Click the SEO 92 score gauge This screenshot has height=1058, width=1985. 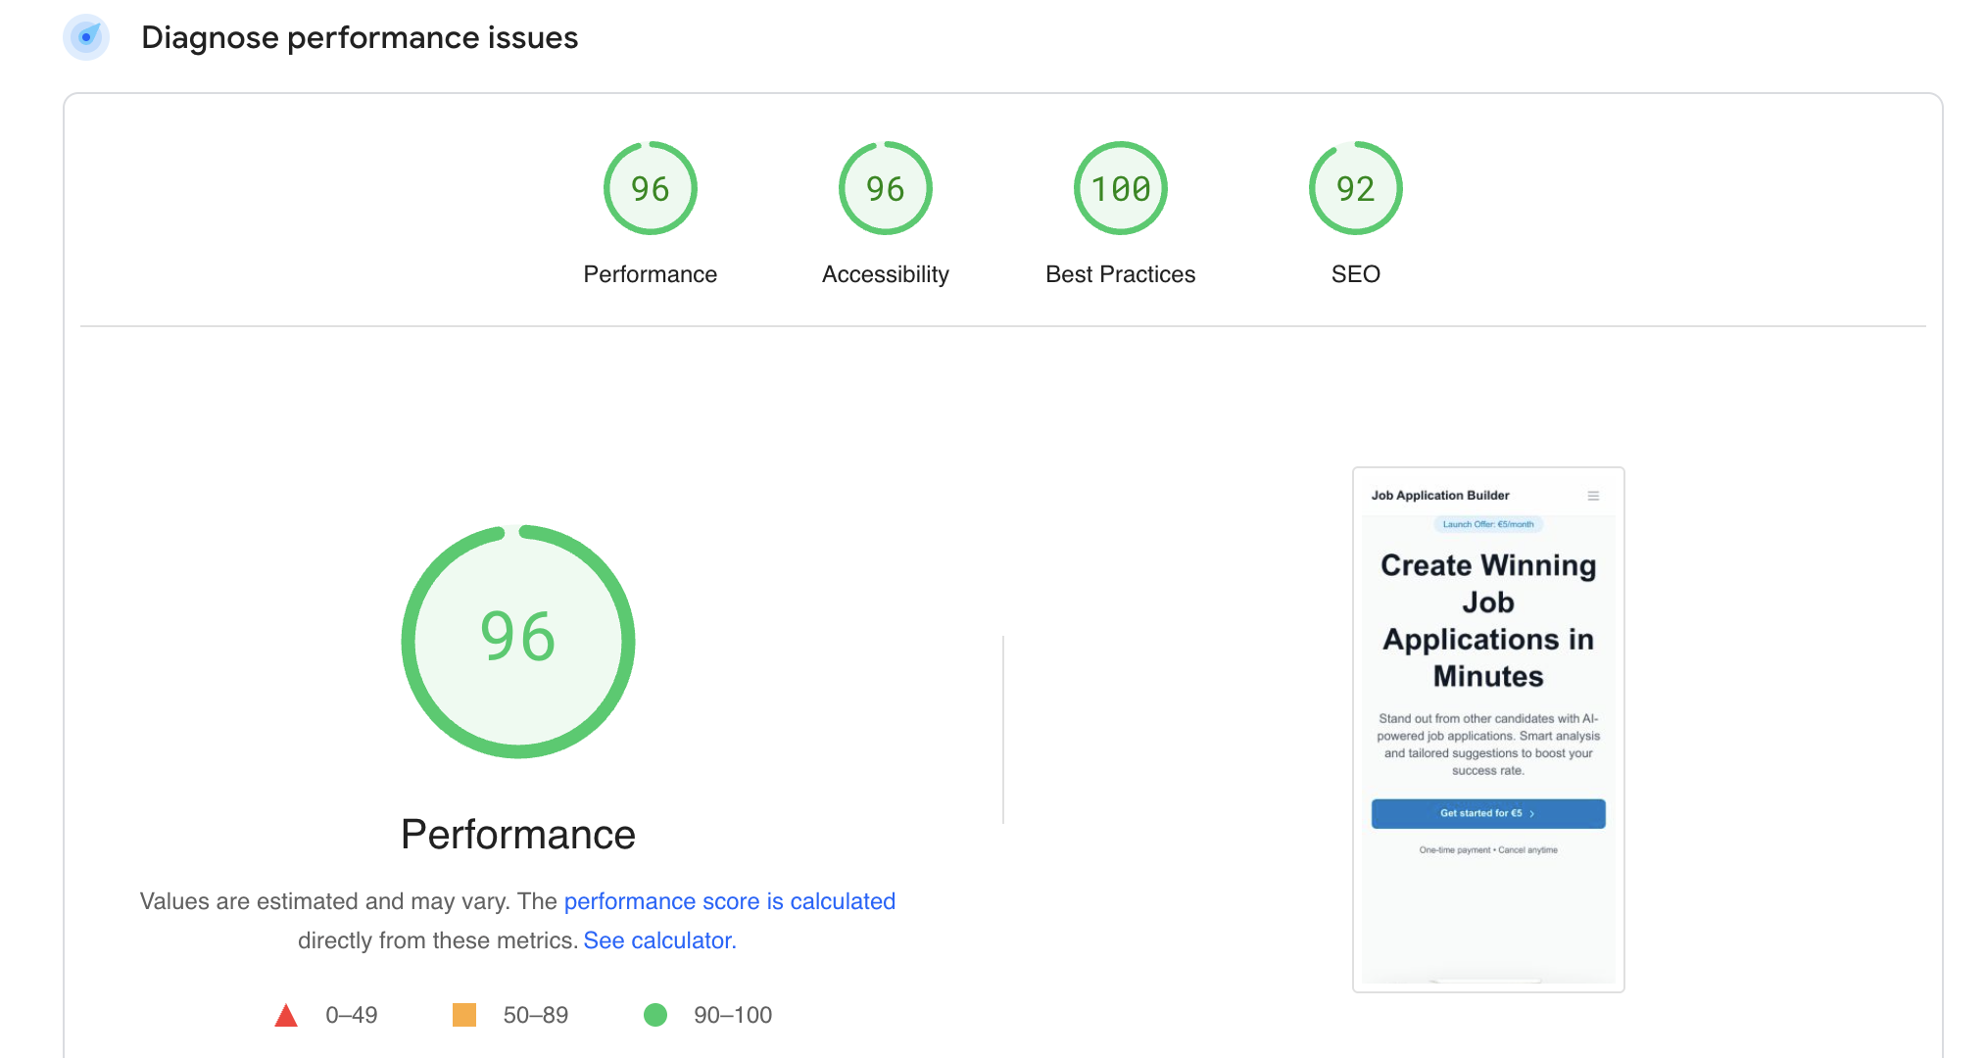(1355, 188)
